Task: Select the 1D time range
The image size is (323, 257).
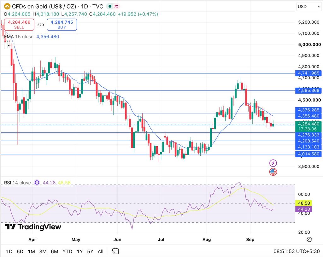Action: (x=9, y=251)
